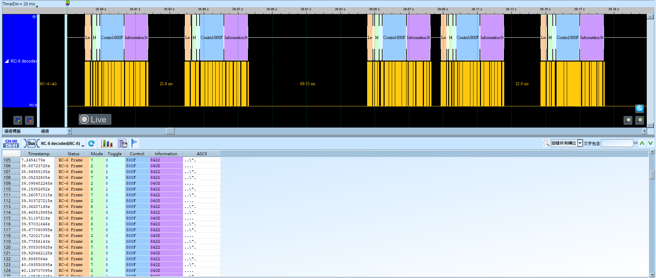Click the Mode column header
Image resolution: width=656 pixels, height=278 pixels.
click(x=97, y=154)
